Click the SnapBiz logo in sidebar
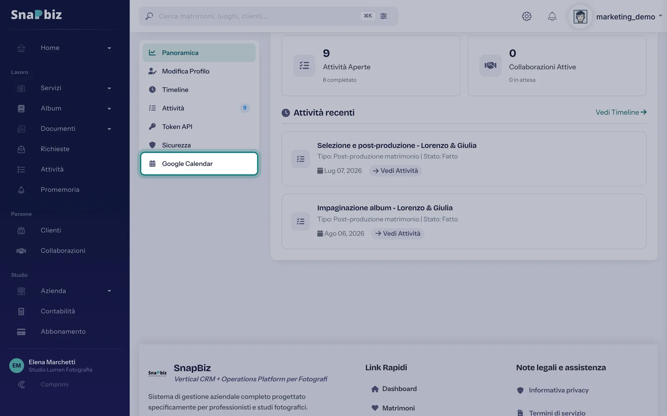Screen dimensions: 667x416 pyautogui.click(x=36, y=15)
